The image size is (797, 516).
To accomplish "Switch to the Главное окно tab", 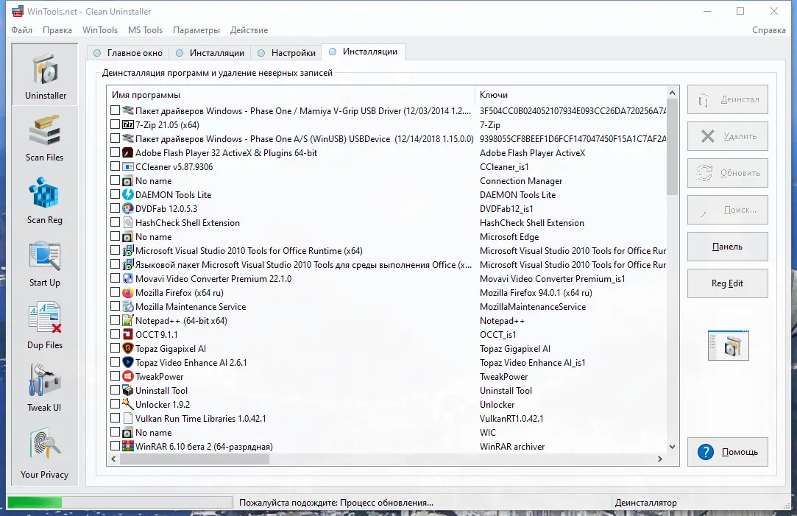I will point(128,53).
